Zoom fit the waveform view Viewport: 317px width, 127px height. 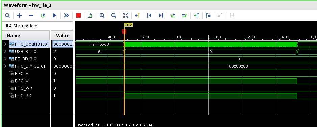(x=126, y=15)
